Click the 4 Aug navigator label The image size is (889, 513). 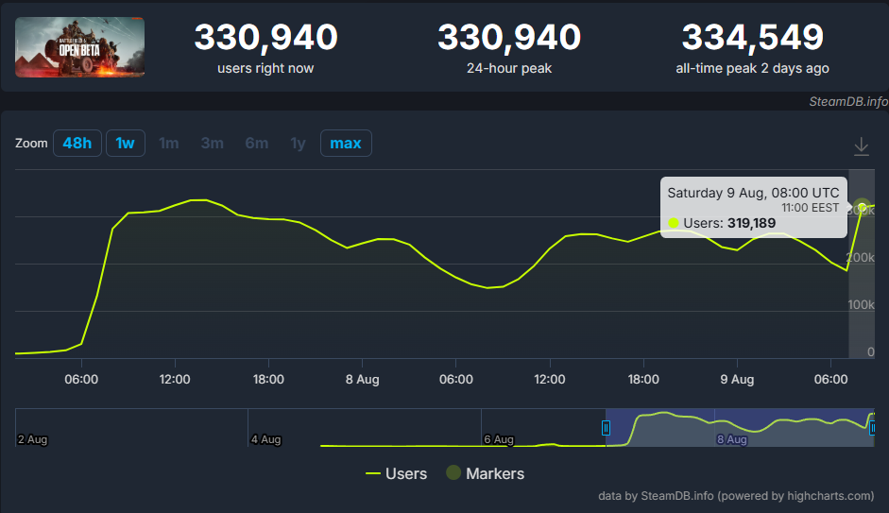coord(265,439)
